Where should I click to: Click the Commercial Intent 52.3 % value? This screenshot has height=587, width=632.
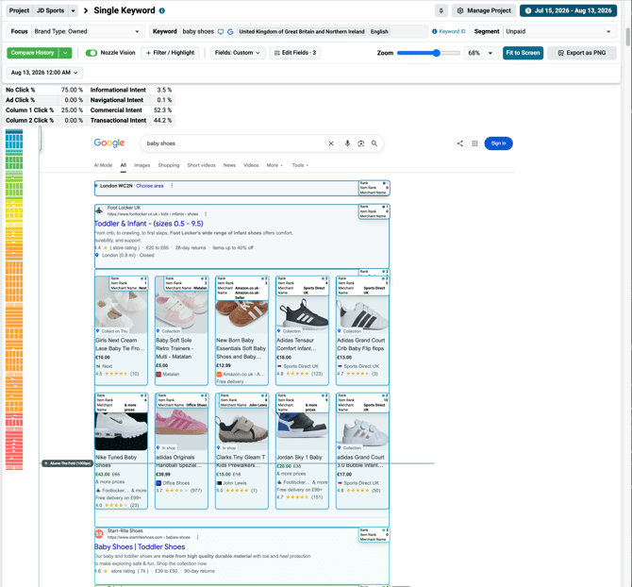(x=162, y=110)
